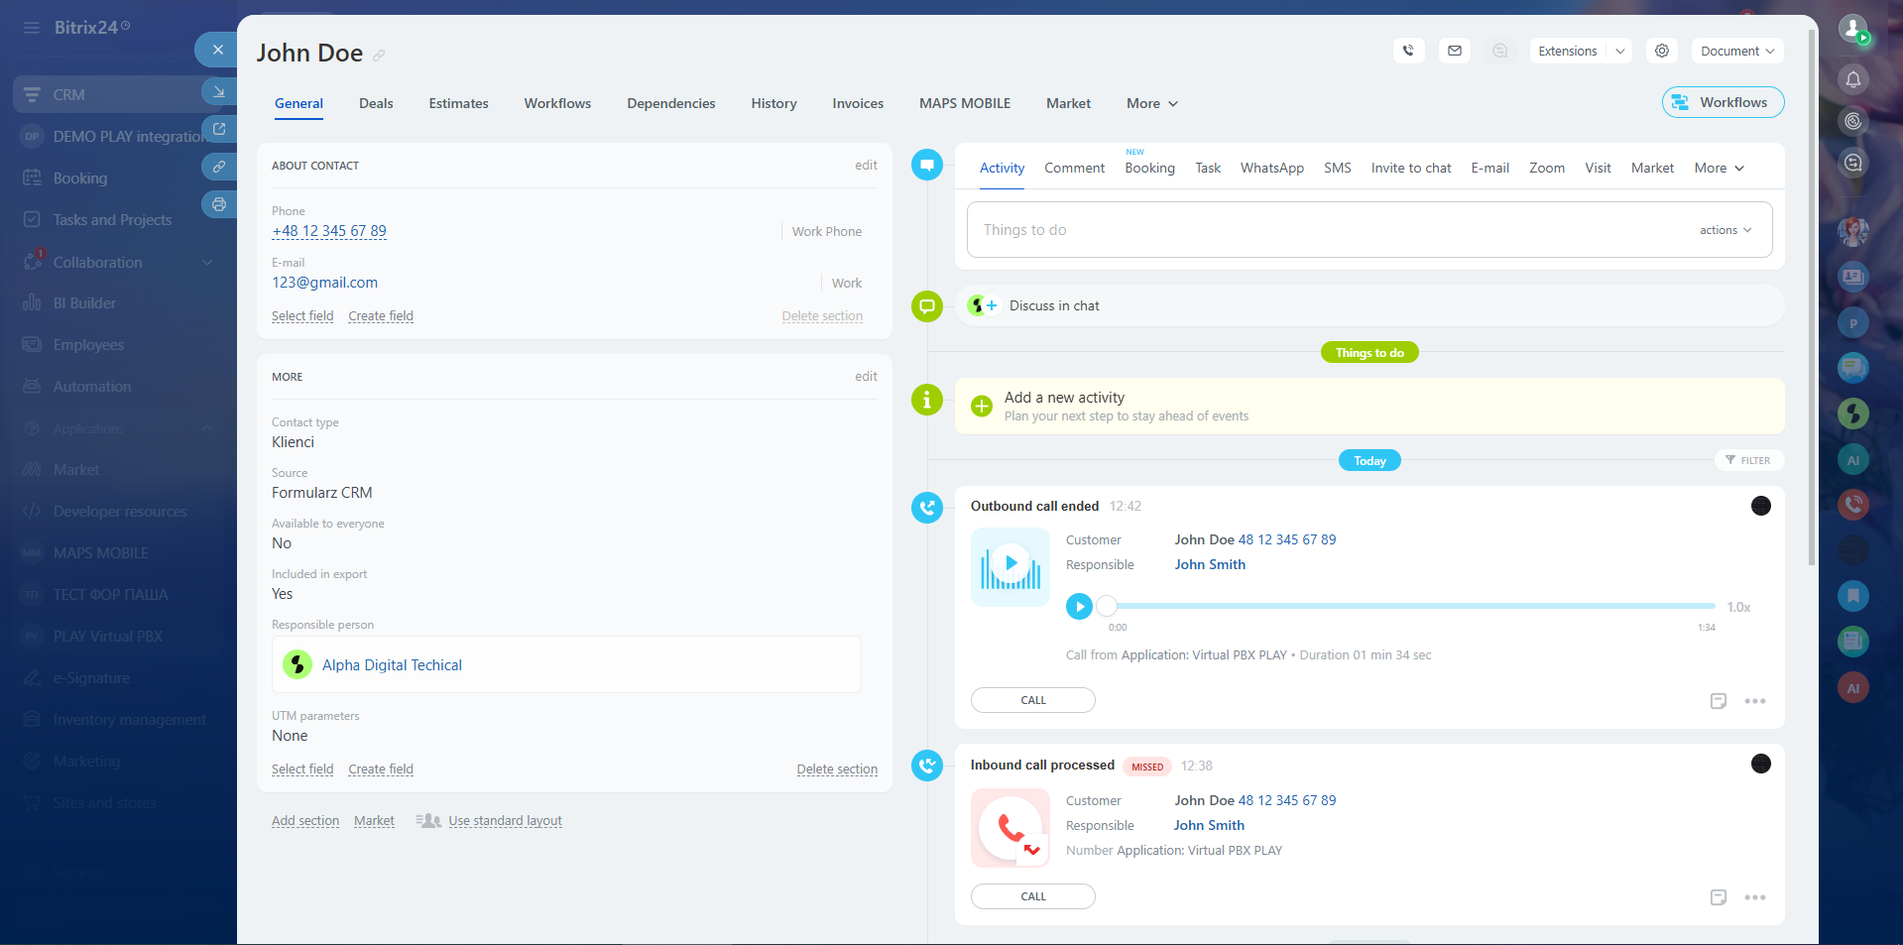Click the envelope email icon in header
The height and width of the screenshot is (945, 1903).
click(1455, 51)
